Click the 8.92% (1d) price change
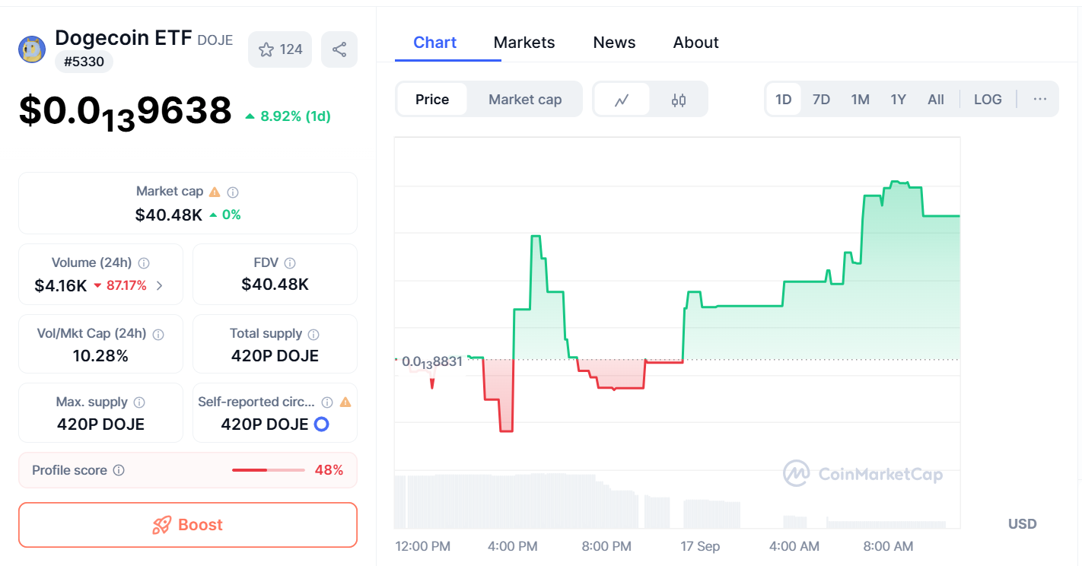Viewport: 1082px width, 566px height. coord(288,116)
